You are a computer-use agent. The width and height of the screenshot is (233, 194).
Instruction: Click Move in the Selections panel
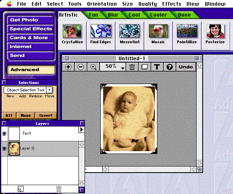pos(50,96)
